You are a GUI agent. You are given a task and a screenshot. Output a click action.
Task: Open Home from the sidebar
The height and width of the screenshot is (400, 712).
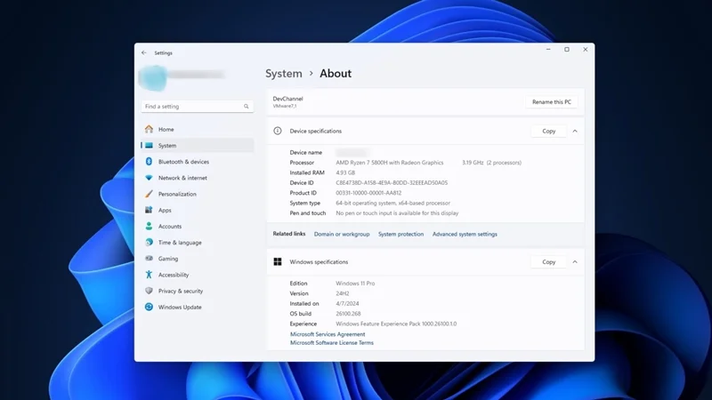(x=197, y=129)
